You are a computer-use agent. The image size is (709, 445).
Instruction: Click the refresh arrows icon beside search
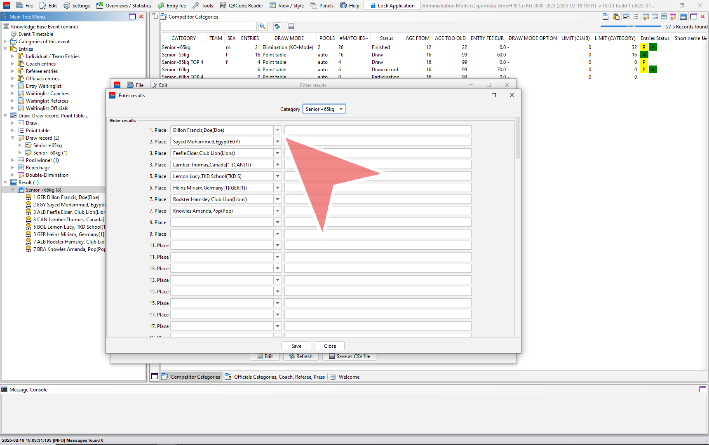[277, 26]
